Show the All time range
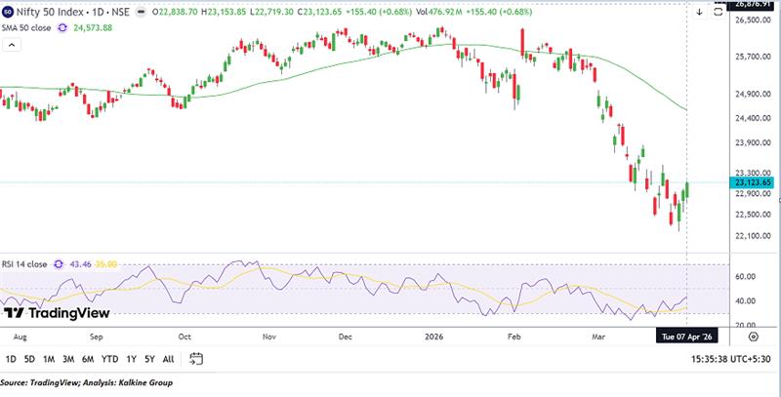Image resolution: width=781 pixels, height=397 pixels. [169, 359]
